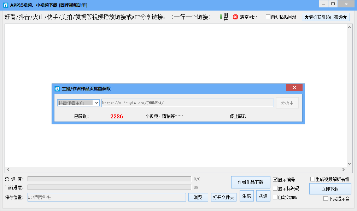Screen dimensions: 357x211
Task: Click horizontal scrollbar right arrow
Action: (x=344, y=169)
